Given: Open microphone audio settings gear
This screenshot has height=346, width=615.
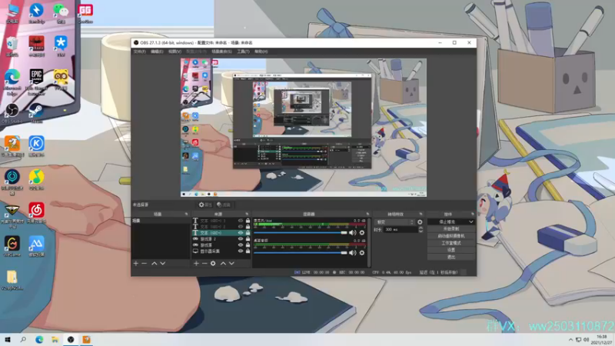Looking at the screenshot, I should [362, 233].
